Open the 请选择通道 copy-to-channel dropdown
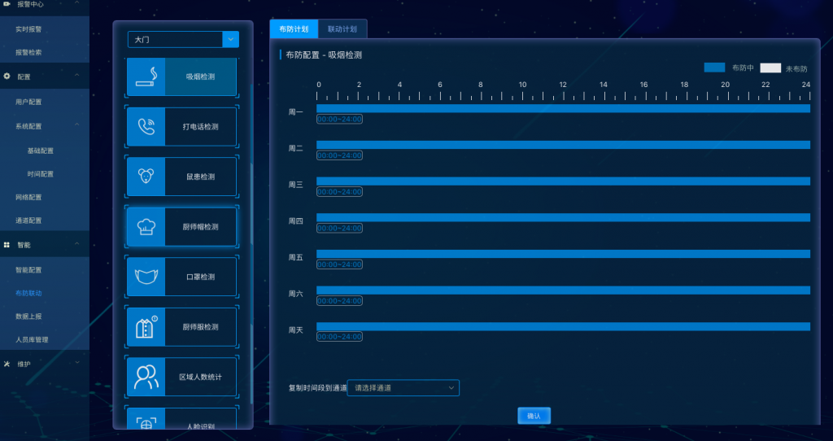The height and width of the screenshot is (441, 833). point(403,388)
